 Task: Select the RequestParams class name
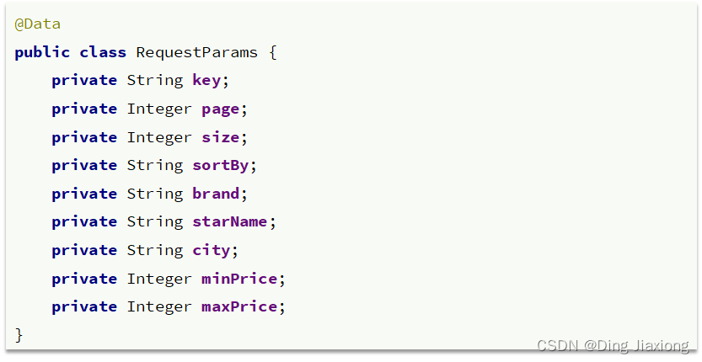point(196,52)
